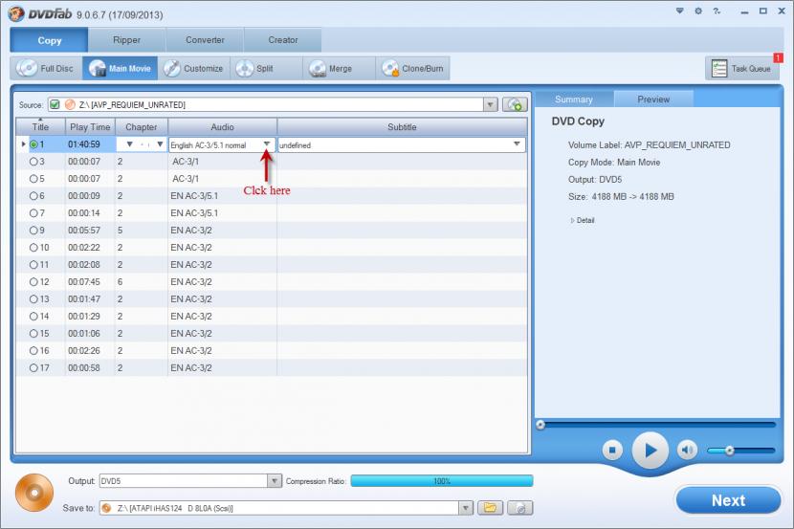
Task: Open the Source path dropdown
Action: click(x=490, y=105)
